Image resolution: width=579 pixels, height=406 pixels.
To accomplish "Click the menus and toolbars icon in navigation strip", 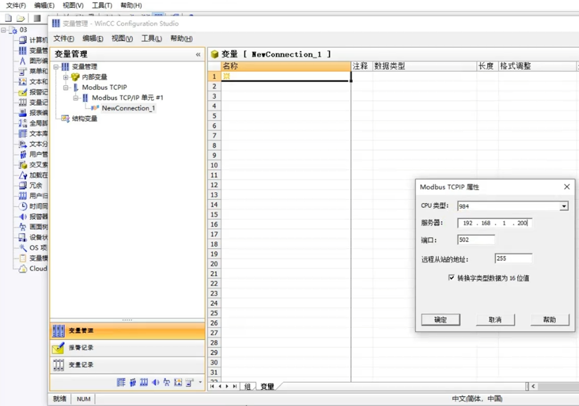I will [189, 382].
